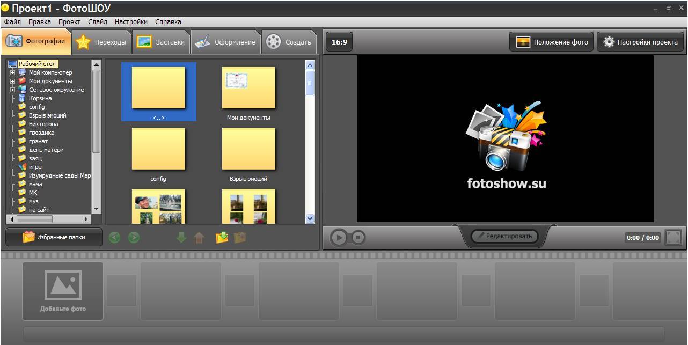Open the Оформление tab
The image size is (688, 345).
tap(225, 42)
